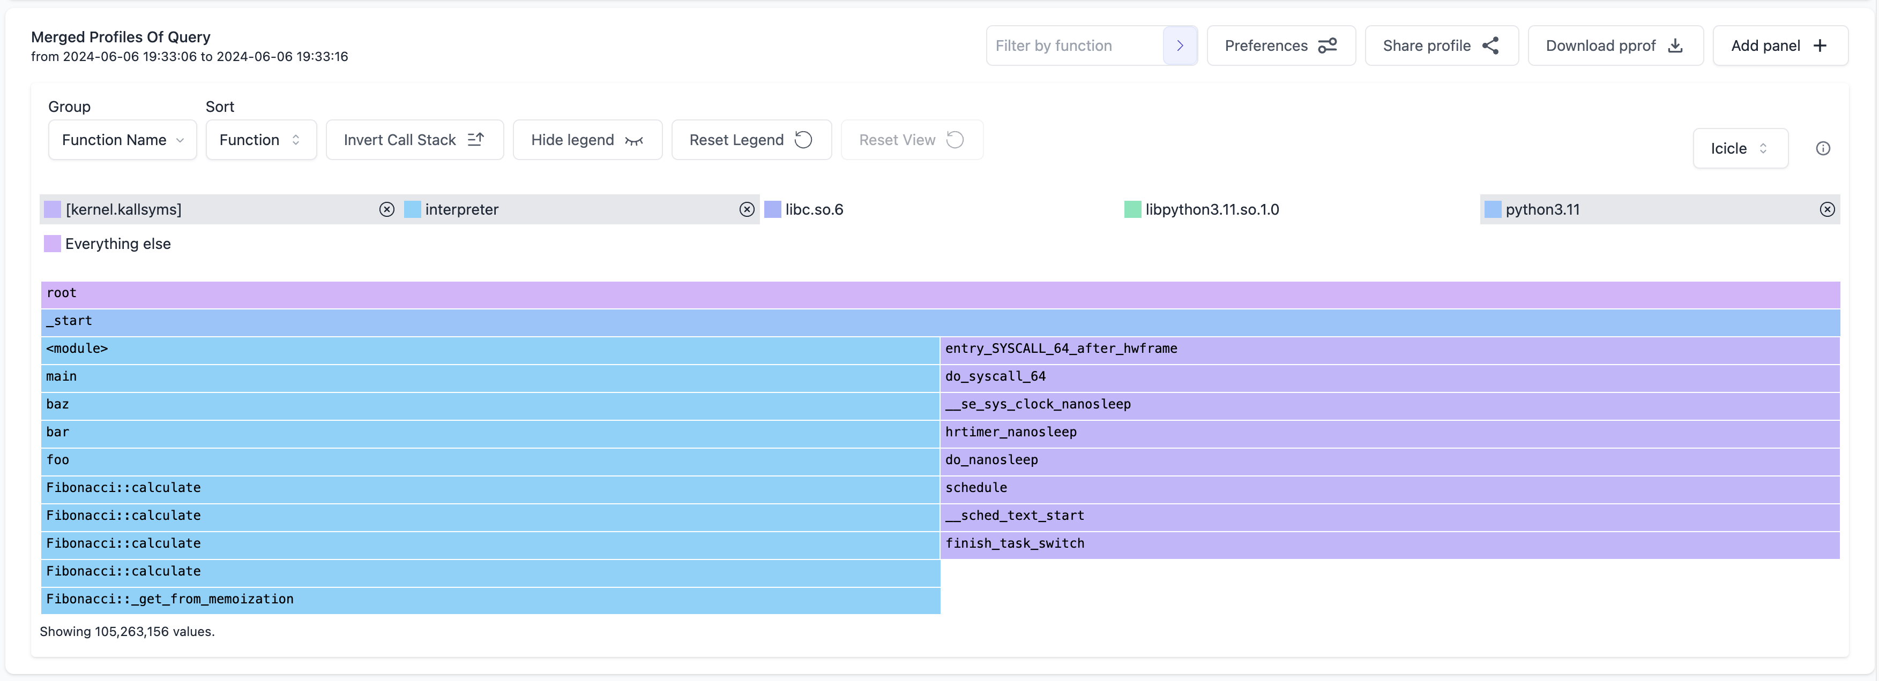Open the Sort by Function dropdown
Image resolution: width=1879 pixels, height=681 pixels.
tap(260, 139)
